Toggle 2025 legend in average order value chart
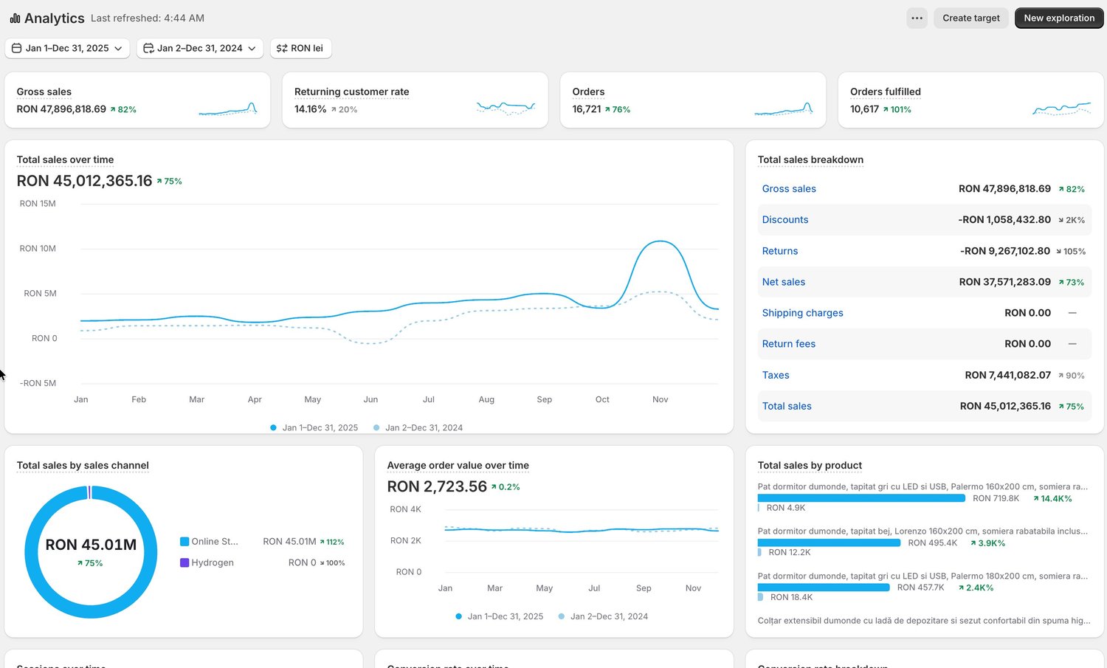This screenshot has height=668, width=1107. (500, 616)
